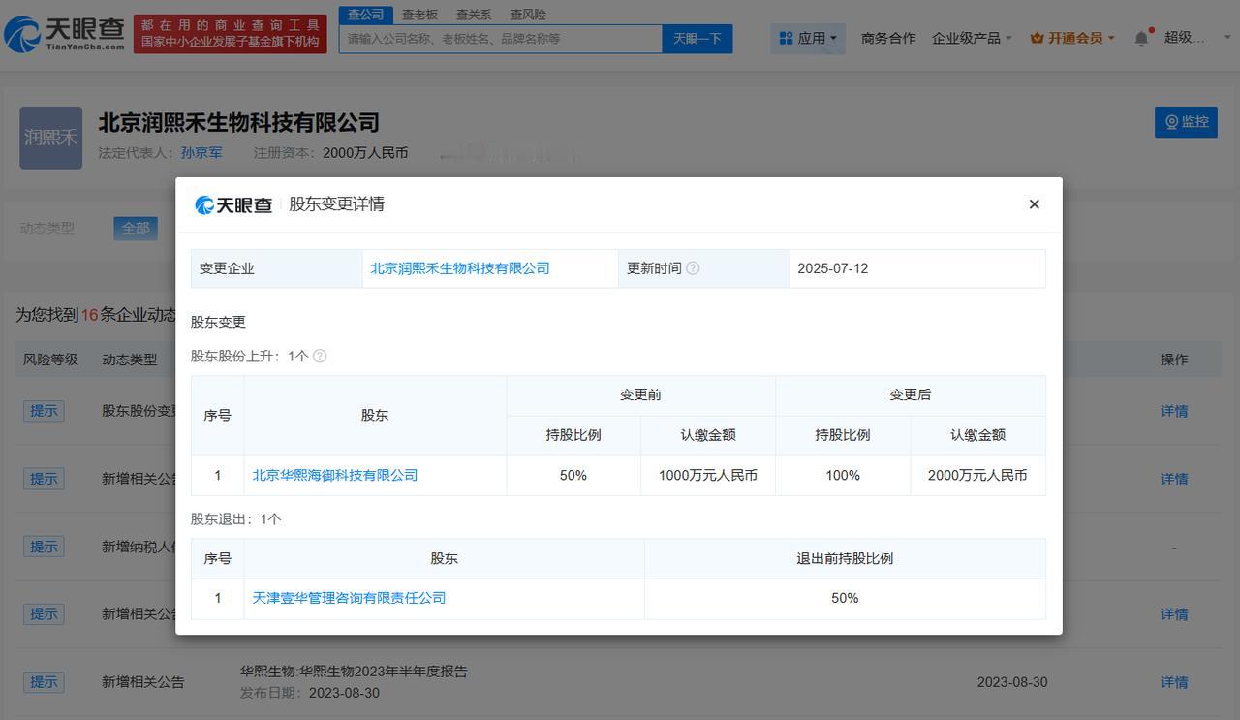Open exited shareholder 天津壹华管理咨询有限责任公司 link
This screenshot has width=1240, height=720.
click(349, 598)
